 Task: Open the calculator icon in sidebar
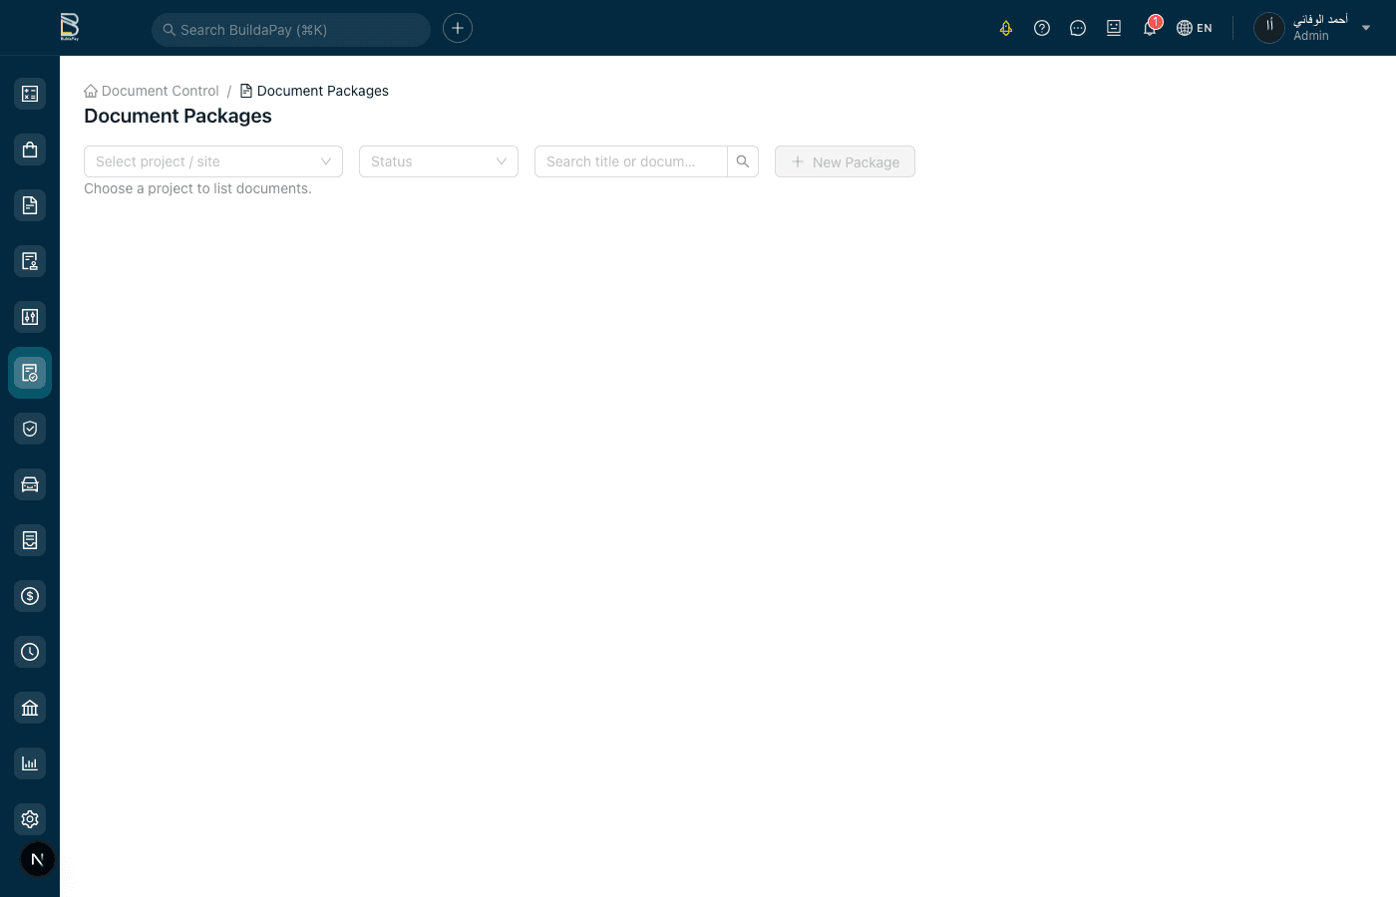[x=30, y=94]
